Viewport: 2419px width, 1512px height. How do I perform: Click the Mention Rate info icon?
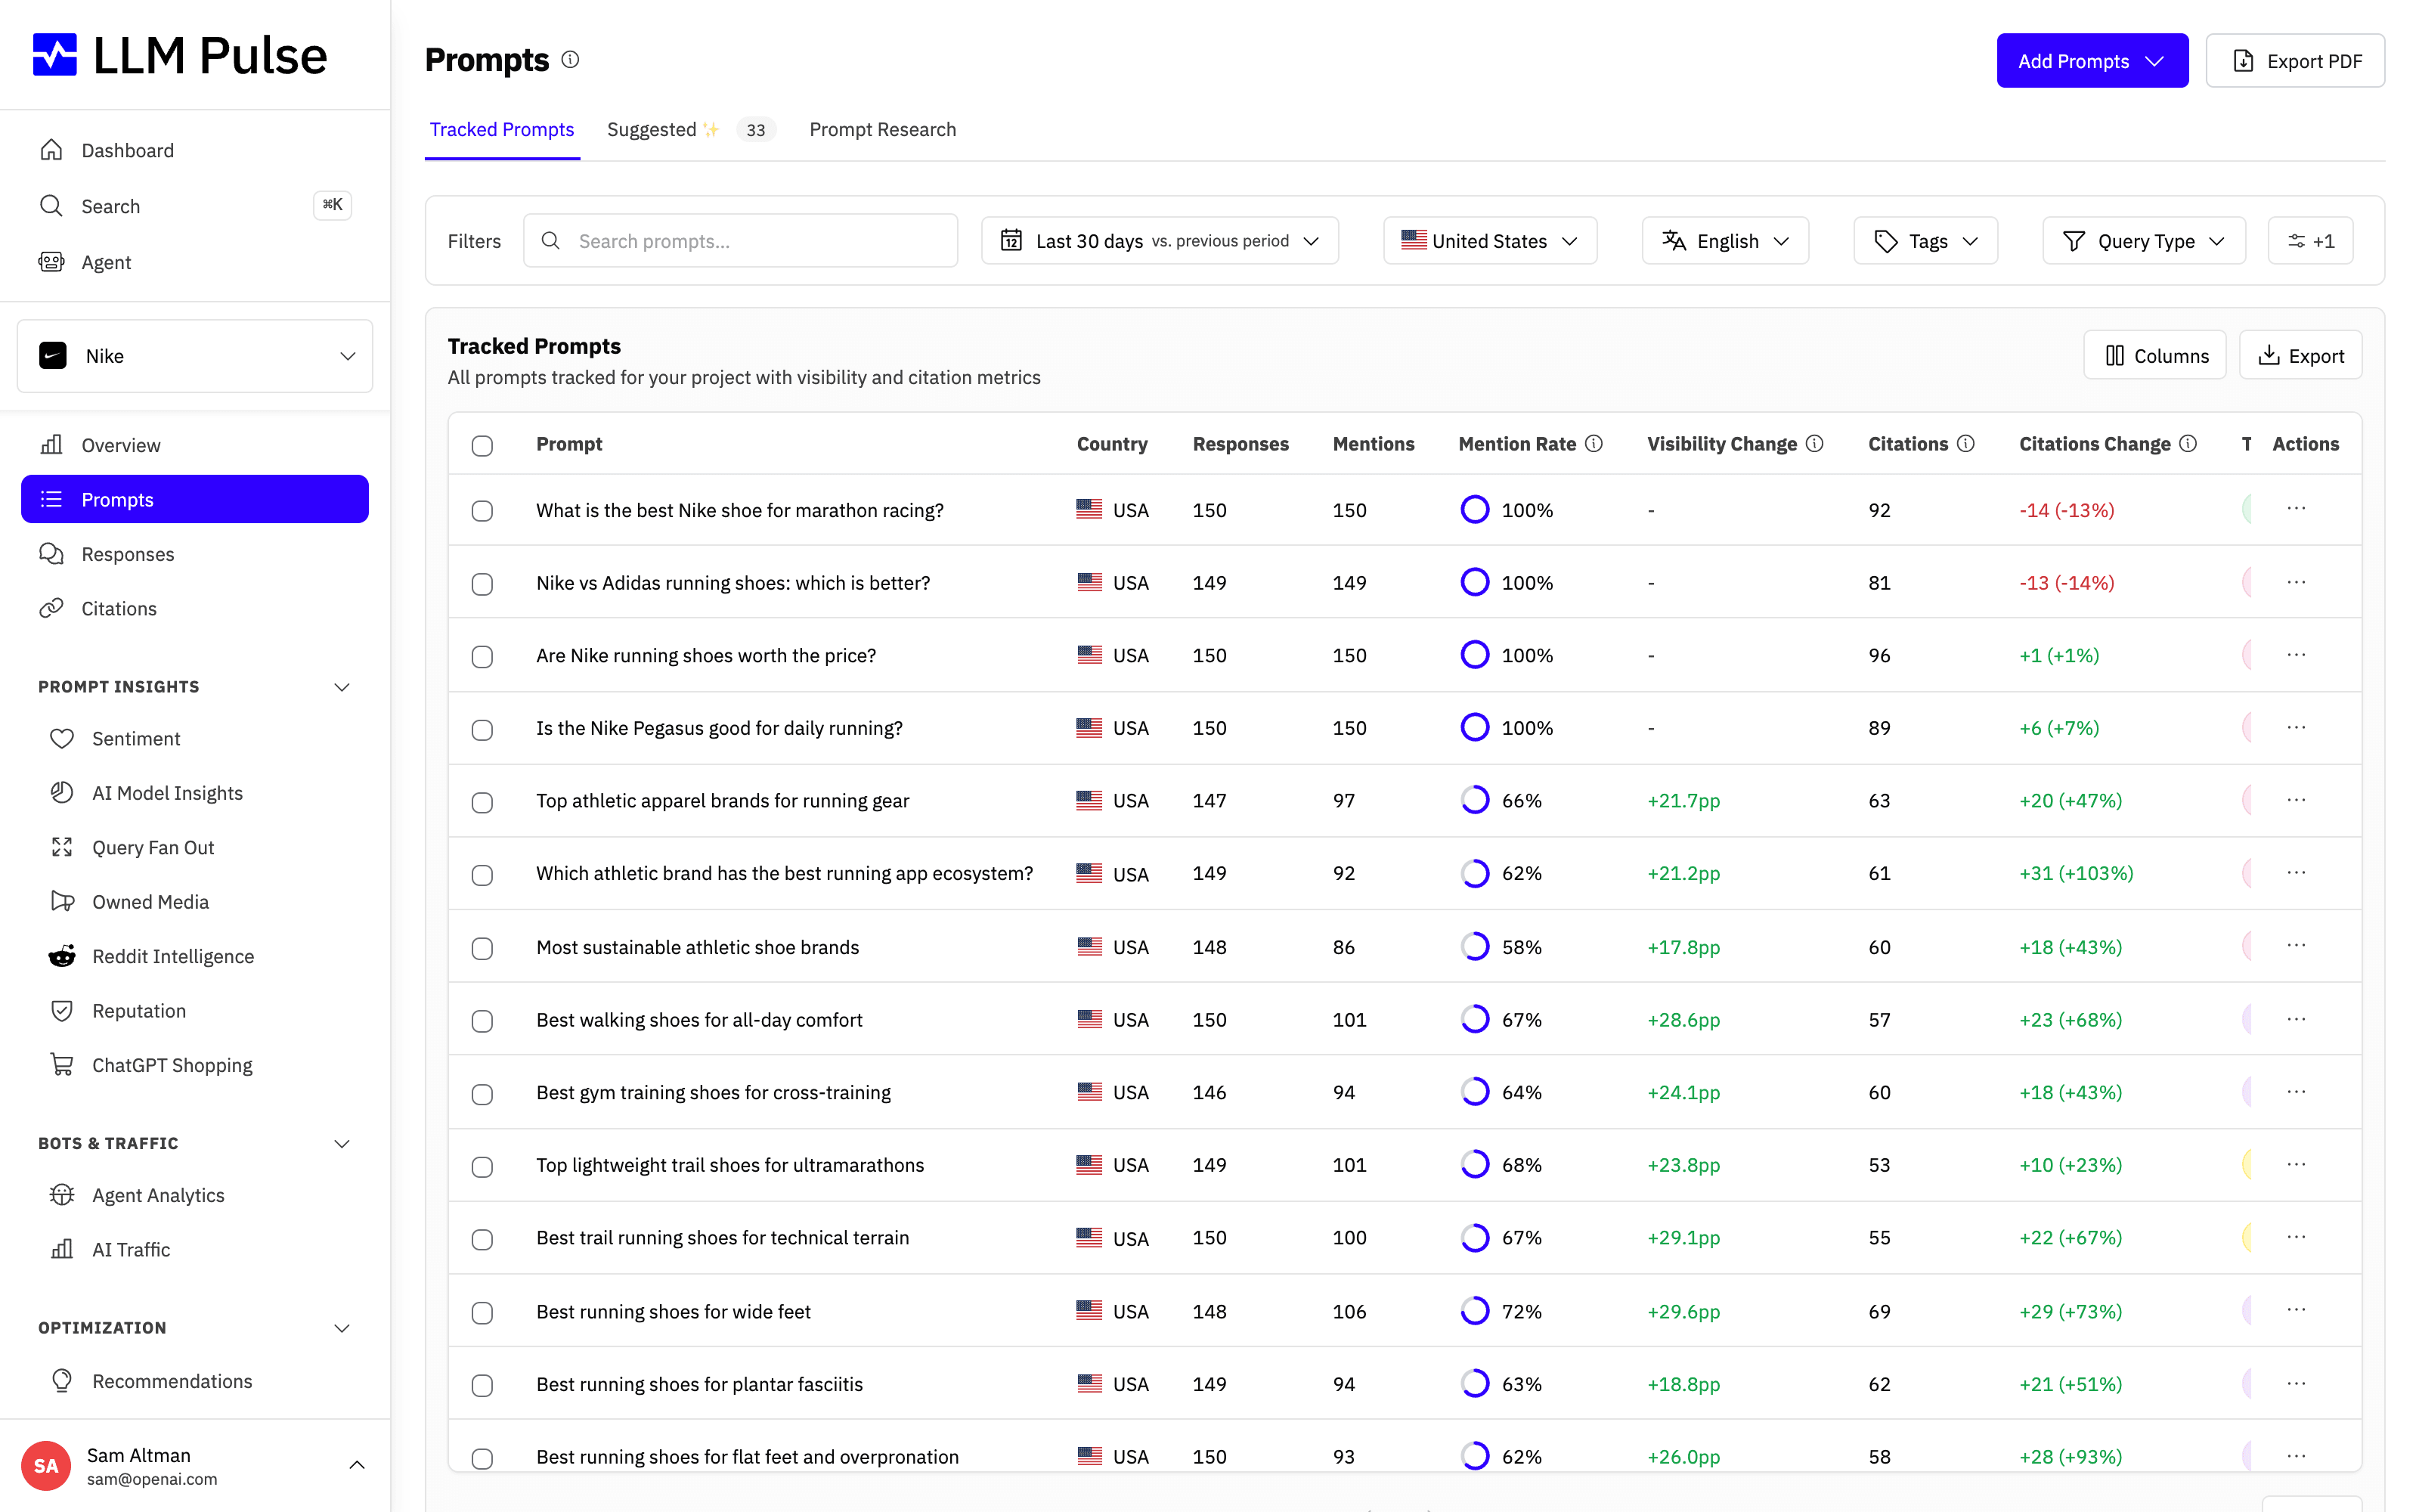click(1594, 444)
